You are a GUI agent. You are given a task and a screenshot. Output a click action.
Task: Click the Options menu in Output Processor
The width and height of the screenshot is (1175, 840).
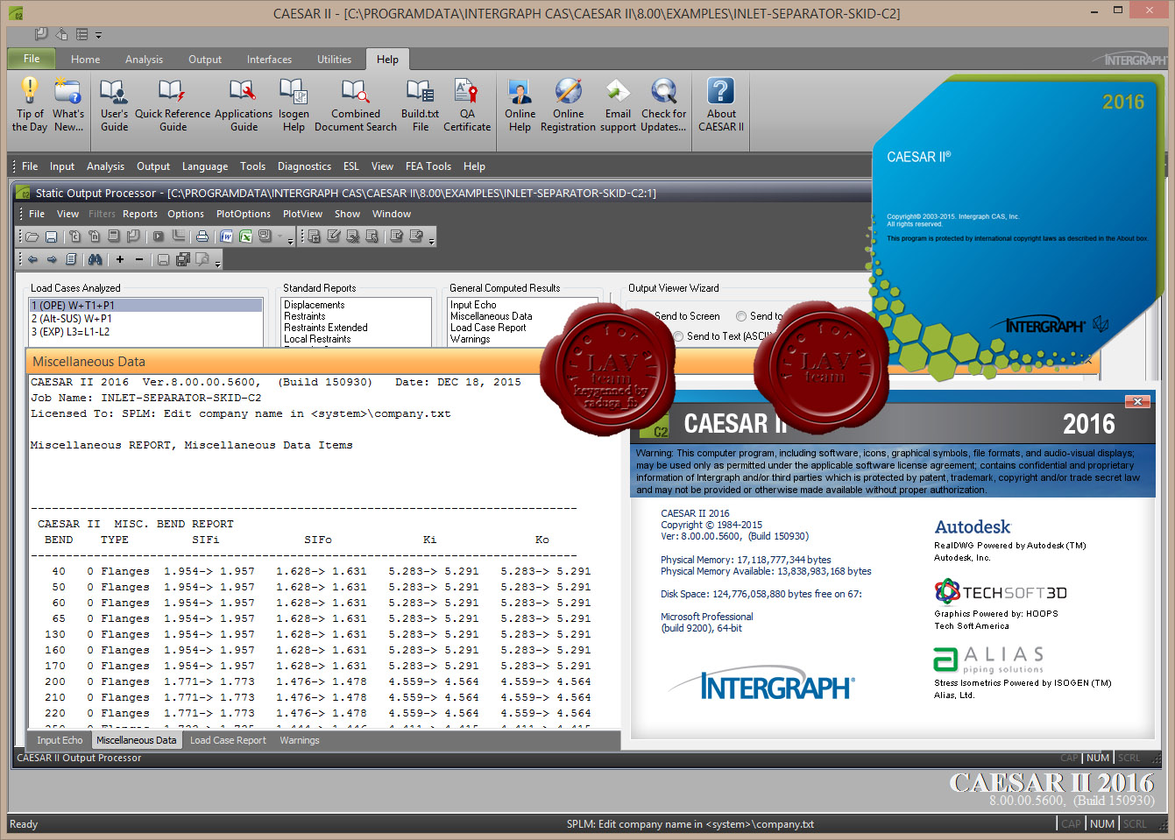(186, 214)
